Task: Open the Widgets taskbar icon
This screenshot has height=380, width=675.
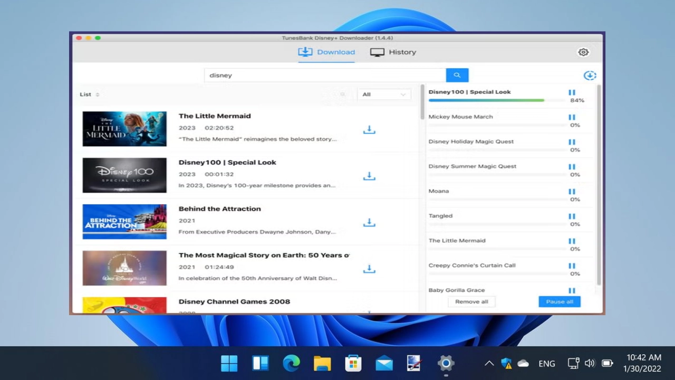Action: (x=260, y=363)
